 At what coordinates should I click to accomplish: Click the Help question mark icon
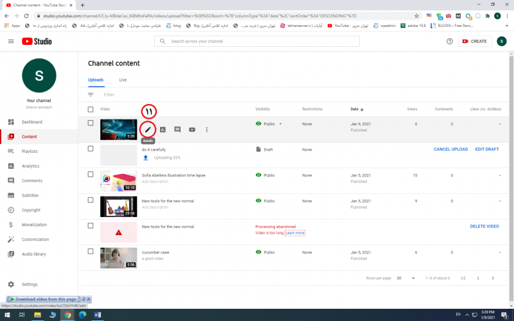click(x=450, y=41)
